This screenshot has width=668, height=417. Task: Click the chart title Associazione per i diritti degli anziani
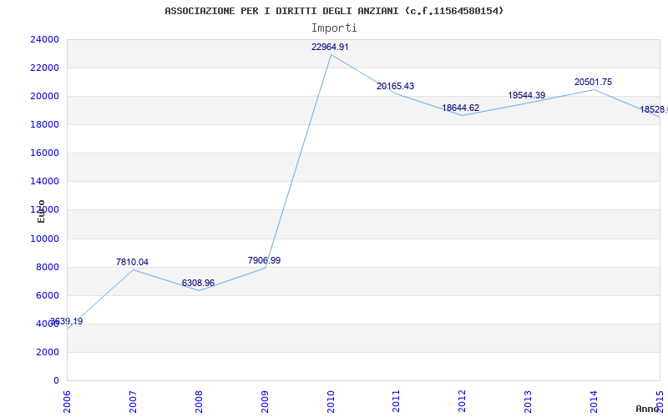pyautogui.click(x=334, y=11)
